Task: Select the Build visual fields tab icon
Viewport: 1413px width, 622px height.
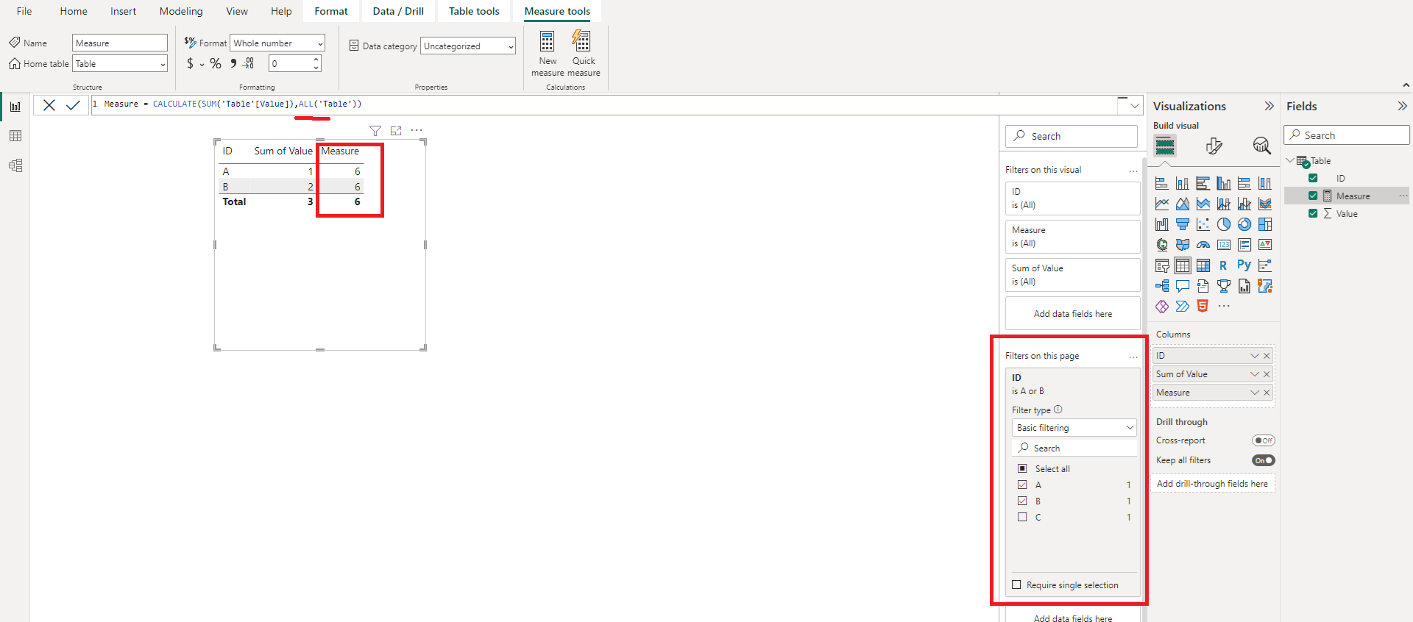Action: pyautogui.click(x=1165, y=146)
